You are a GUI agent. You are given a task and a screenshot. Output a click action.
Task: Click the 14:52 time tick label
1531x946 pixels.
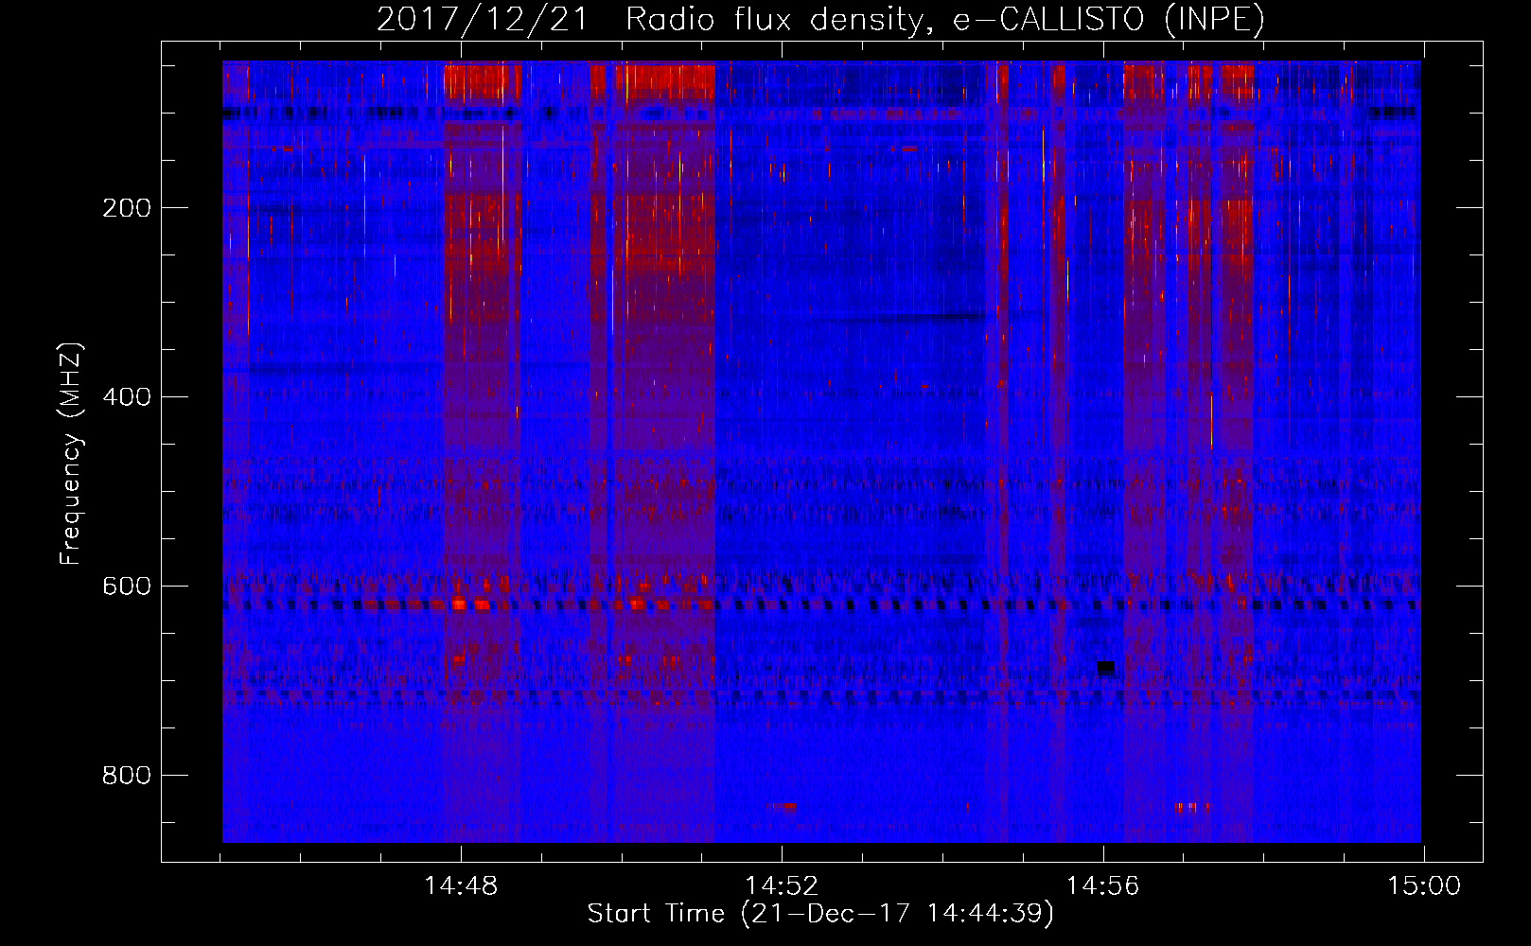782,886
